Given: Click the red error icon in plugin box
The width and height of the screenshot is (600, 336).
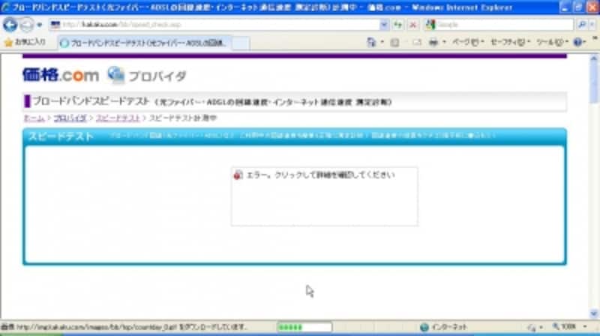Looking at the screenshot, I should pyautogui.click(x=238, y=175).
